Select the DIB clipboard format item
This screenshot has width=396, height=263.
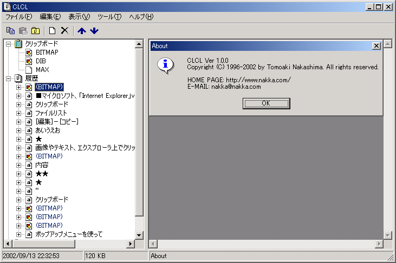tap(42, 61)
